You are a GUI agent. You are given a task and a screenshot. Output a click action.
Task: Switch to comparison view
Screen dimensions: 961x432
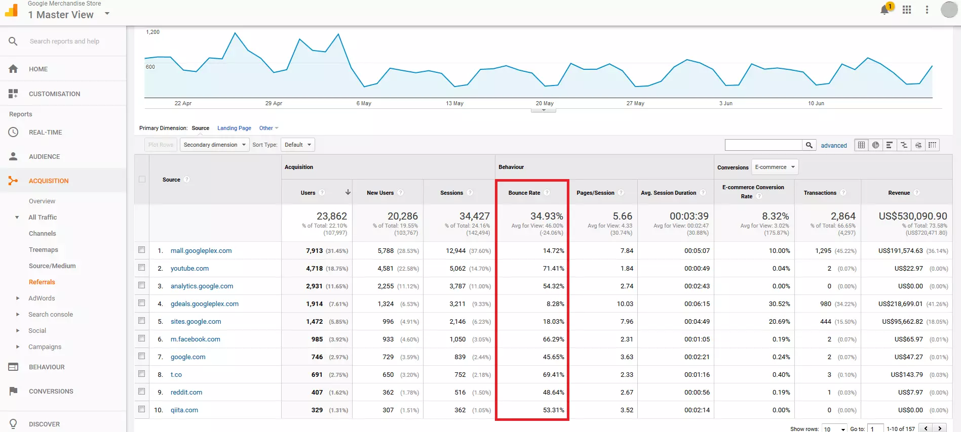904,145
